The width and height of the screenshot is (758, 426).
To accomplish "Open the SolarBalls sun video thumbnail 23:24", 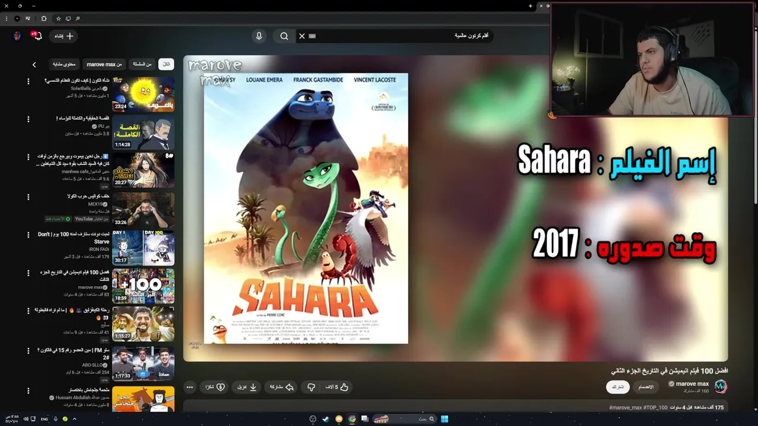I will (x=143, y=94).
